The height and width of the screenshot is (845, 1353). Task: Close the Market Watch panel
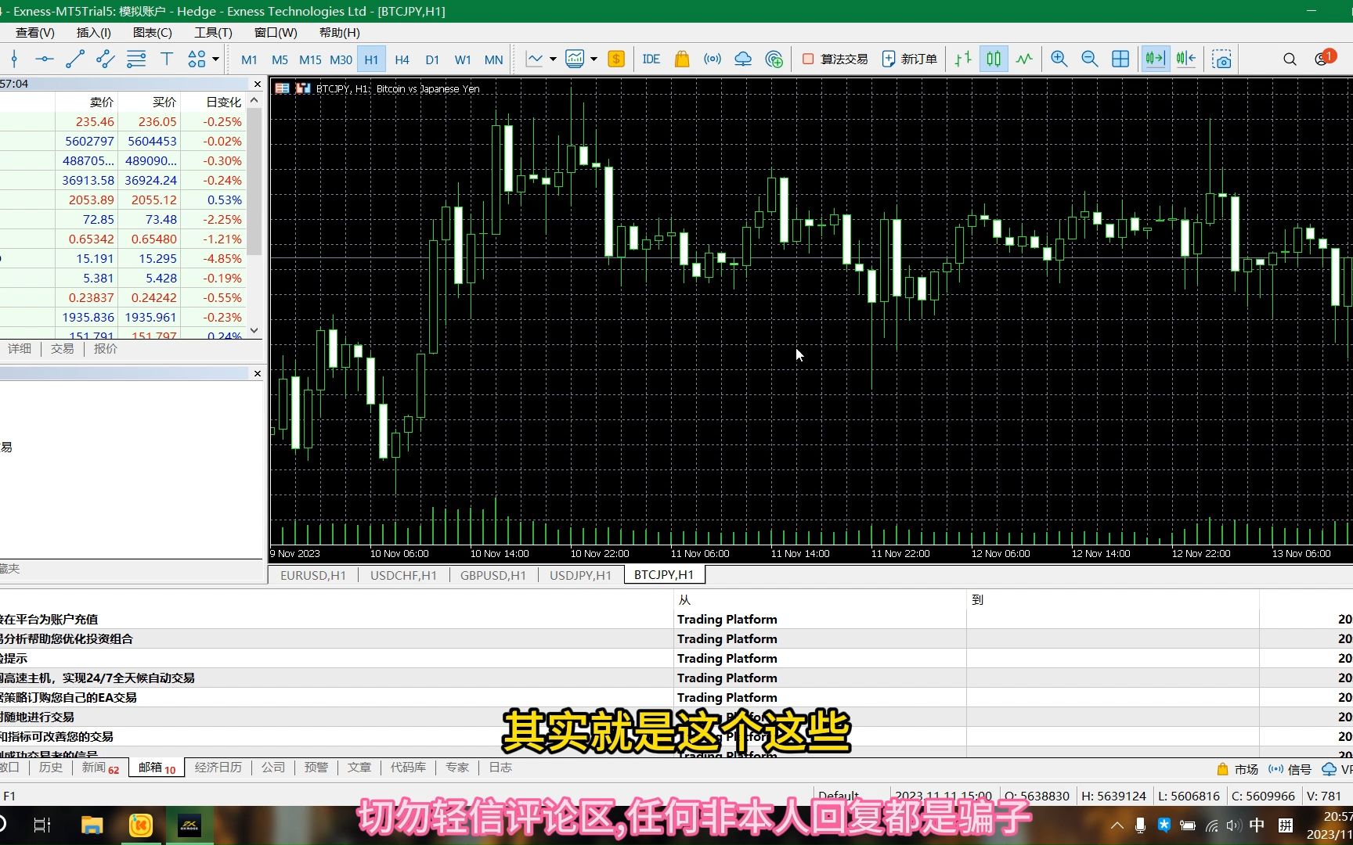click(258, 84)
